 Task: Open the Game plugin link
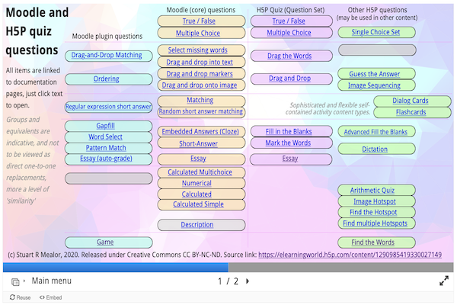coord(105,242)
